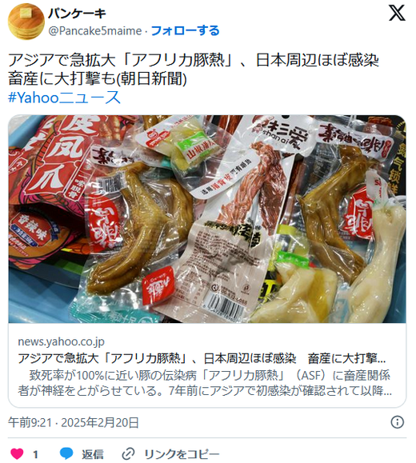416x463 pixels.
Task: Open the link card headline アジアで急拡大
Action: 202,358
